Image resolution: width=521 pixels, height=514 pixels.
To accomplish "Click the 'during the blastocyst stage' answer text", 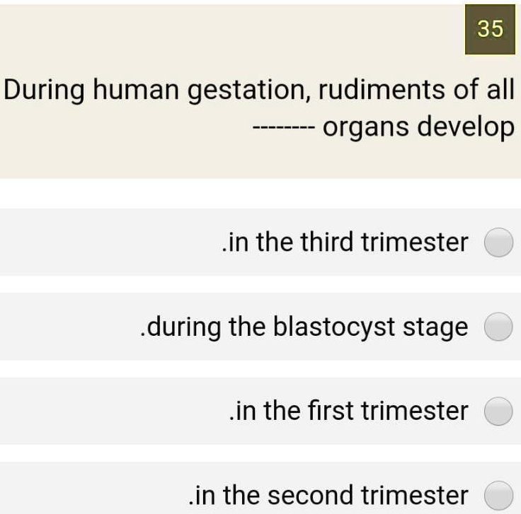I will tap(304, 327).
